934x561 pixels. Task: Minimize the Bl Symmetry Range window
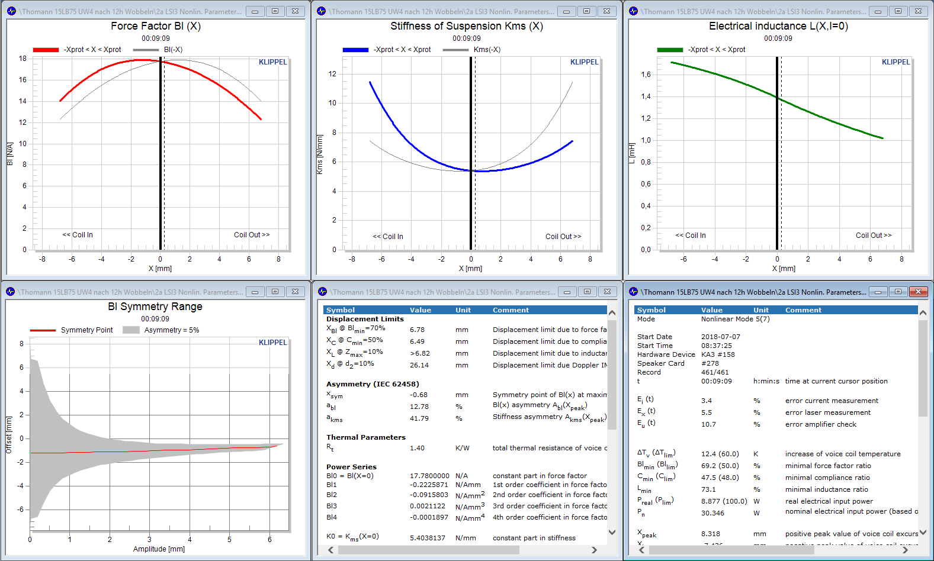click(255, 292)
